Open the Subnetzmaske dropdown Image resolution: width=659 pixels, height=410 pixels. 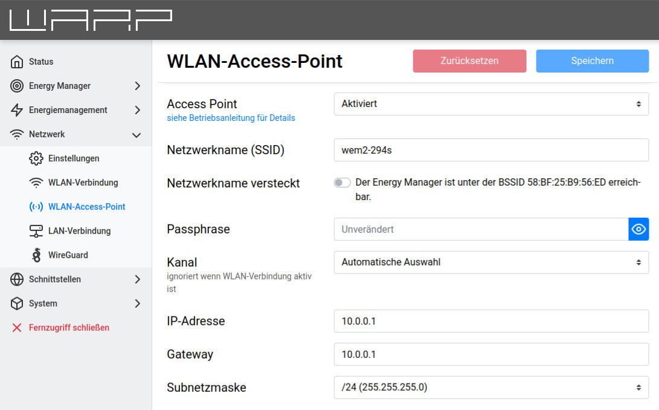[x=491, y=388]
